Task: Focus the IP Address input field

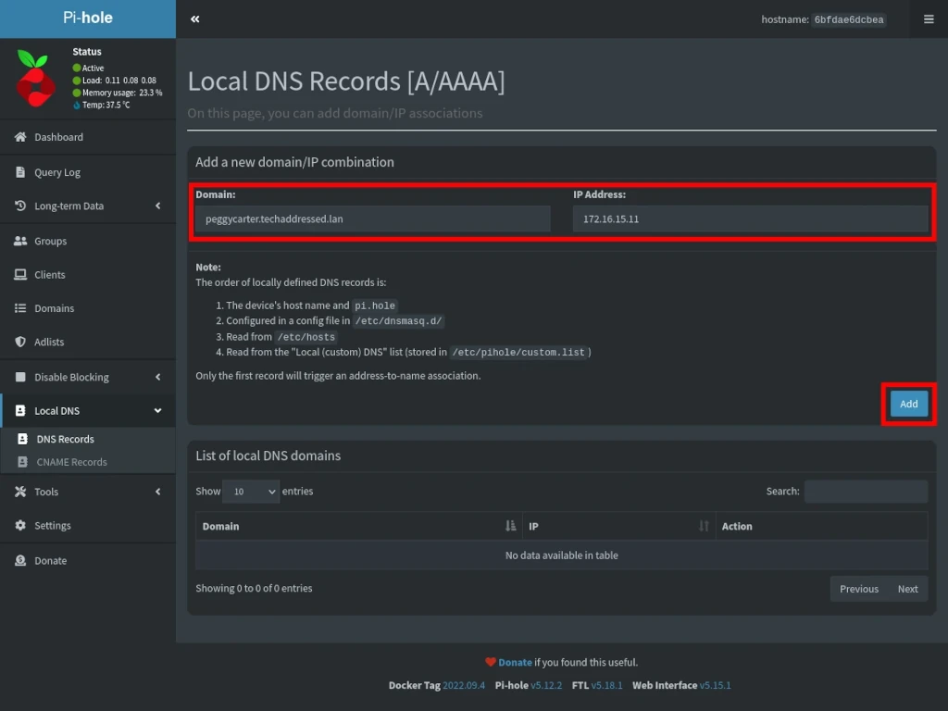Action: tap(750, 218)
